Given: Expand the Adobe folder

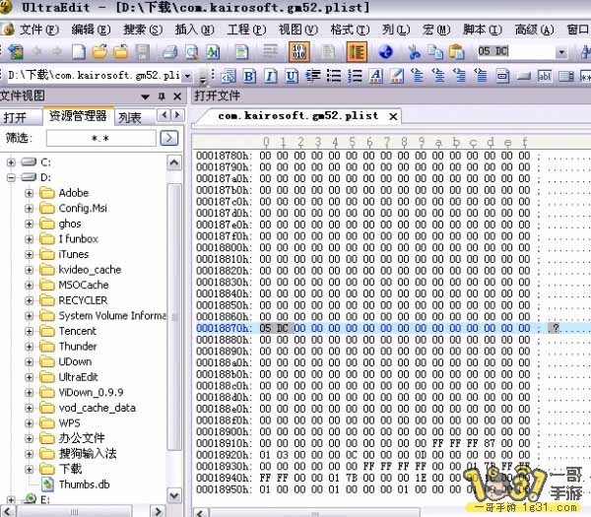Looking at the screenshot, I should click(x=29, y=193).
